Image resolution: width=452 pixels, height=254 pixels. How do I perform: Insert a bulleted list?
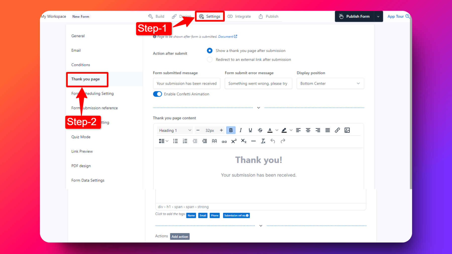click(175, 141)
